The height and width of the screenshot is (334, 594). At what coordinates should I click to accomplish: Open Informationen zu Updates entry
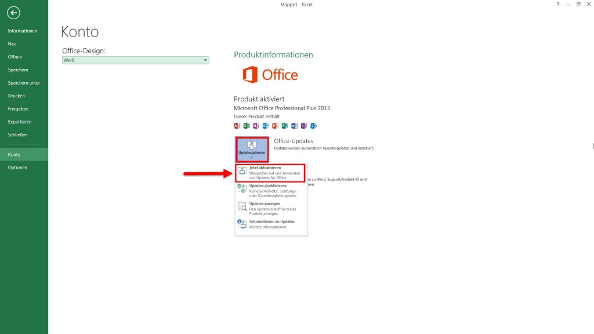tap(271, 224)
